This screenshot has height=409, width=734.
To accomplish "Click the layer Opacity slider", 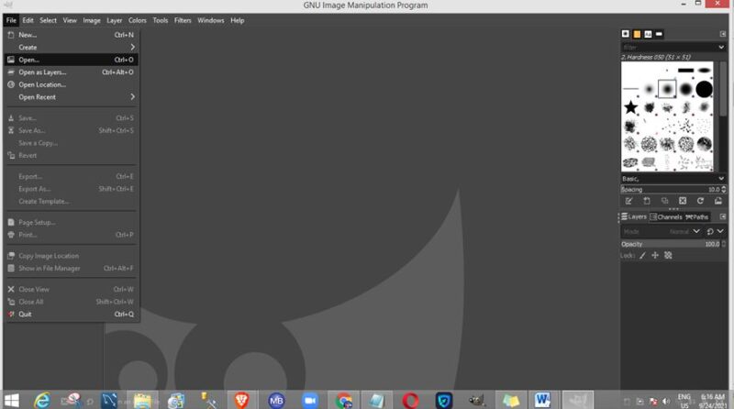I will [x=665, y=244].
